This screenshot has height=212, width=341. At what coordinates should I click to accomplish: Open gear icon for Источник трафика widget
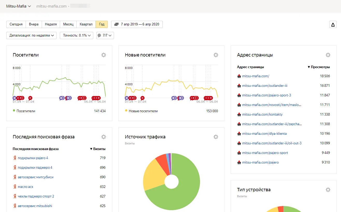(216, 137)
